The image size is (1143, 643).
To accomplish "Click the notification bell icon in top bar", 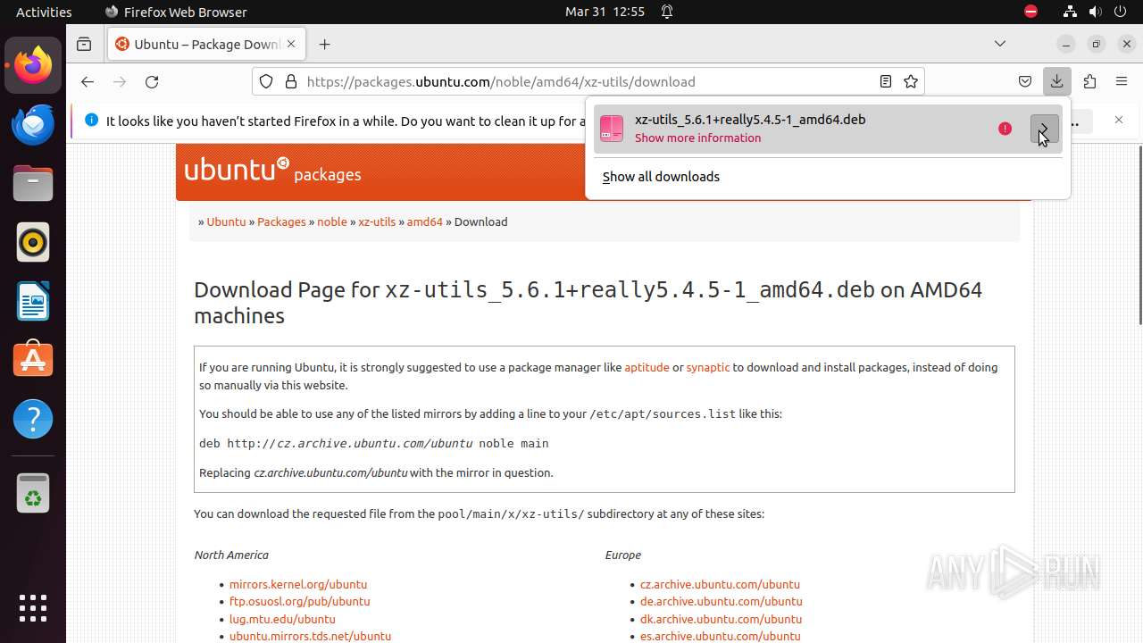I will [667, 12].
